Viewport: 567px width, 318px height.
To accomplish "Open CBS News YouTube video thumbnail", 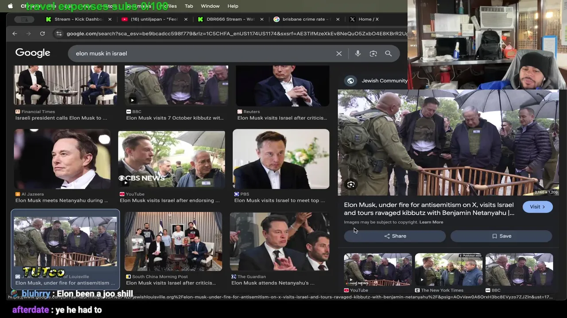I will [x=171, y=159].
